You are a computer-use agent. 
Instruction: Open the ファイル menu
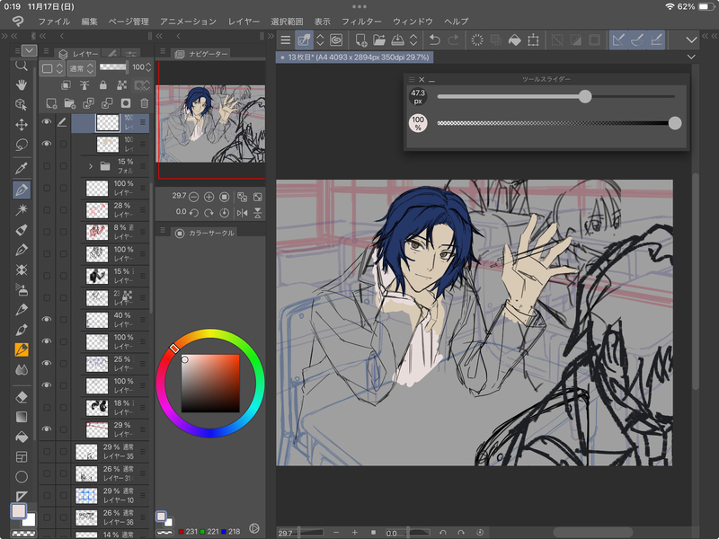pos(54,22)
